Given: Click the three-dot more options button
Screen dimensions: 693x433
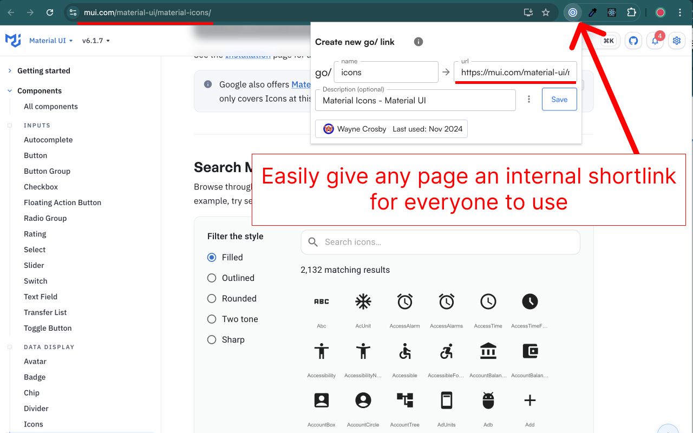Looking at the screenshot, I should click(x=529, y=100).
